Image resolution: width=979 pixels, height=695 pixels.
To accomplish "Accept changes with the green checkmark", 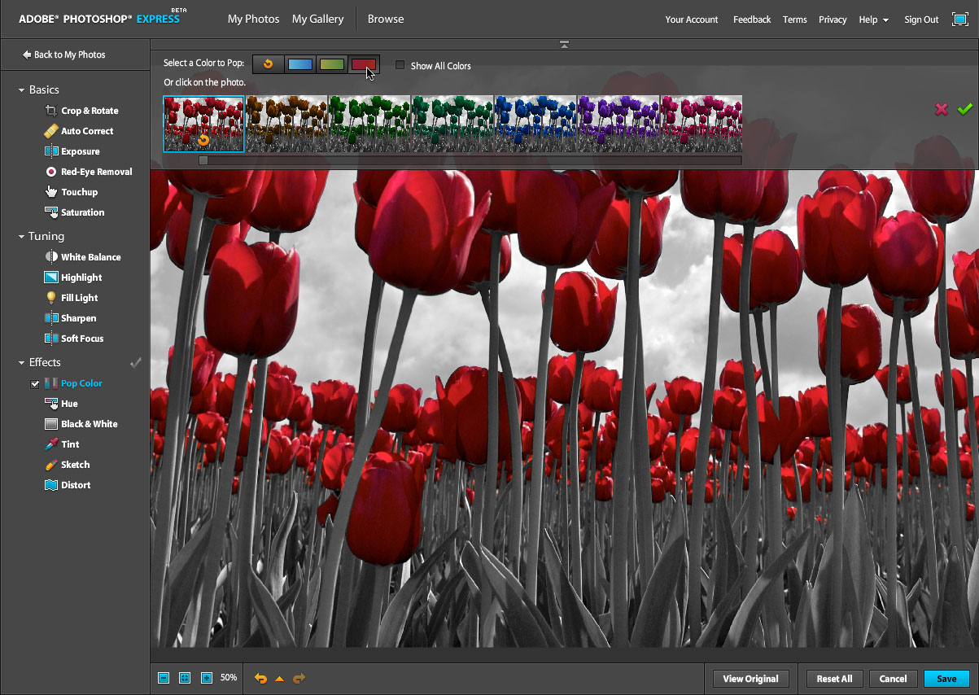I will tap(964, 109).
